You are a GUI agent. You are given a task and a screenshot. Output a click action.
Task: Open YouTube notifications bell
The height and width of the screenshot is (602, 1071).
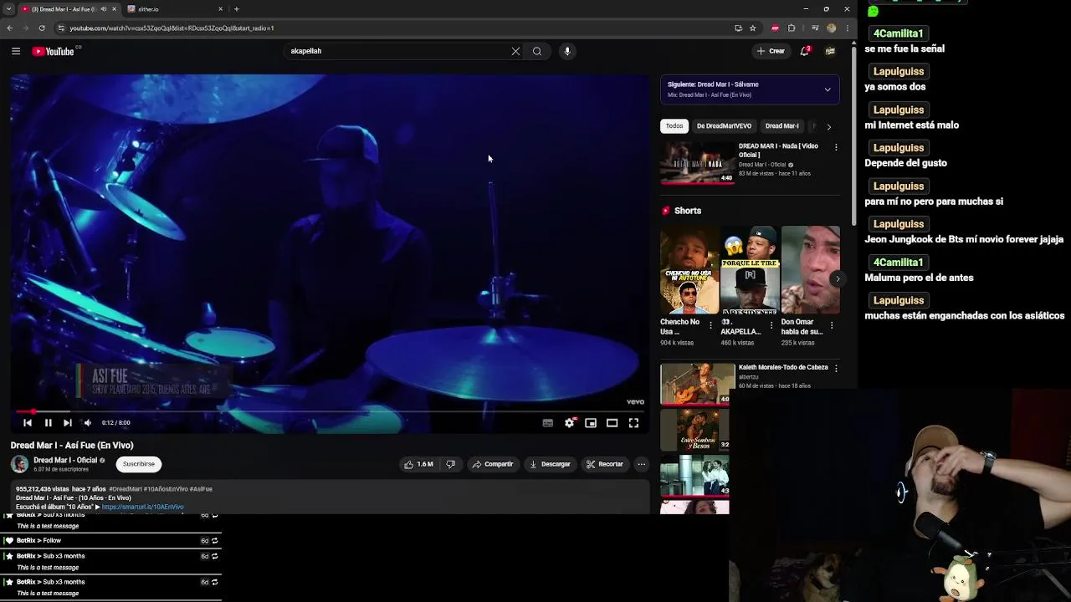(x=805, y=51)
